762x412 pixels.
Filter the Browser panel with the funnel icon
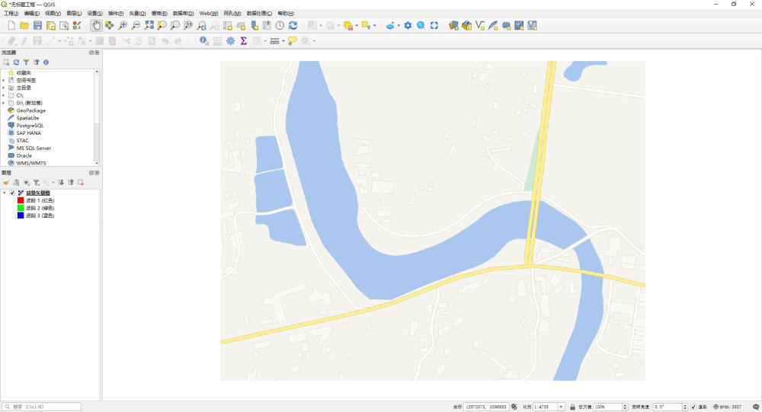(26, 62)
